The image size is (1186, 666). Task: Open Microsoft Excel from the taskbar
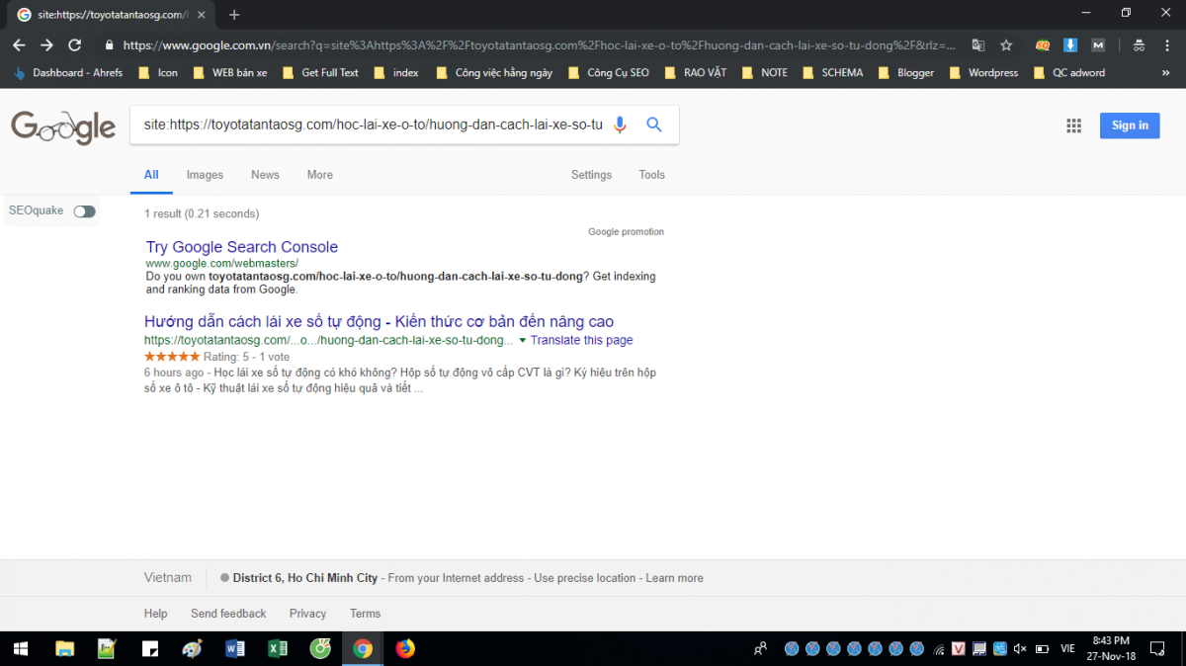(x=278, y=649)
